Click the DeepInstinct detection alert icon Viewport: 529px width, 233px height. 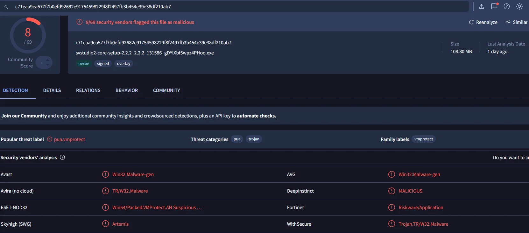pyautogui.click(x=391, y=191)
